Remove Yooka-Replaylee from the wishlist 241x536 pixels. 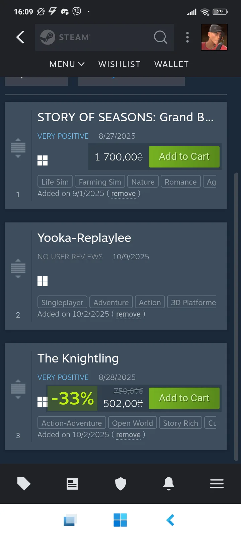[128, 314]
